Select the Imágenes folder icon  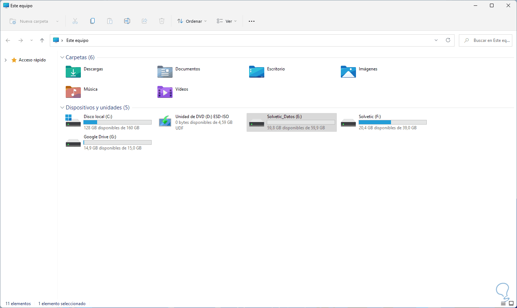coord(348,71)
